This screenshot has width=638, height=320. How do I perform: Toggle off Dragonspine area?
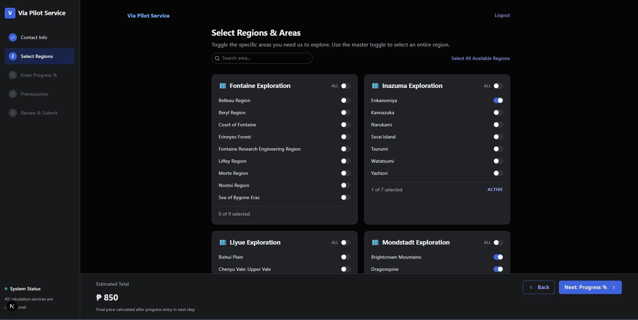point(498,269)
